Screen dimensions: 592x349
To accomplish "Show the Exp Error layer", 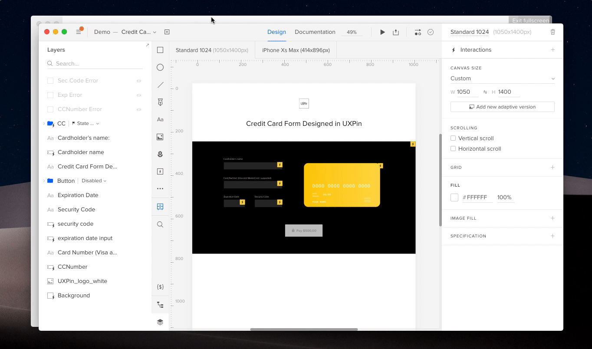I will pyautogui.click(x=139, y=95).
